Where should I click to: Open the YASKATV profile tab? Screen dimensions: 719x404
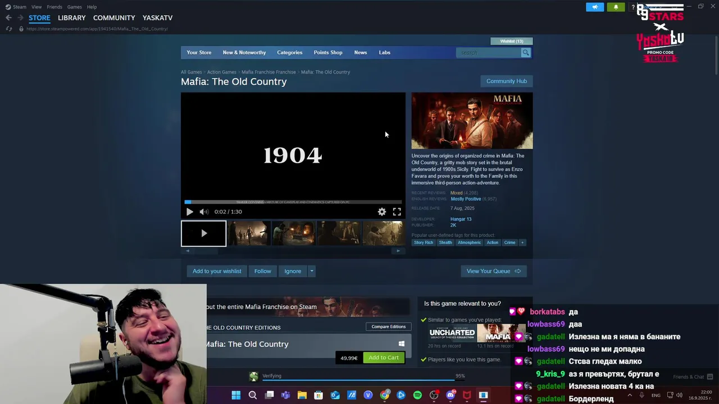point(157,18)
